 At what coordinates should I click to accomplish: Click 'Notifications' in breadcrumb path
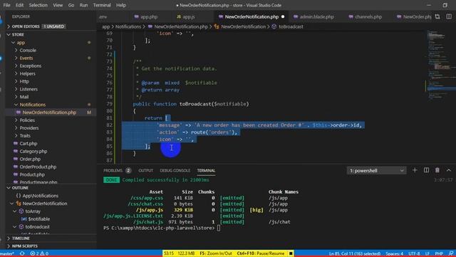click(x=128, y=26)
